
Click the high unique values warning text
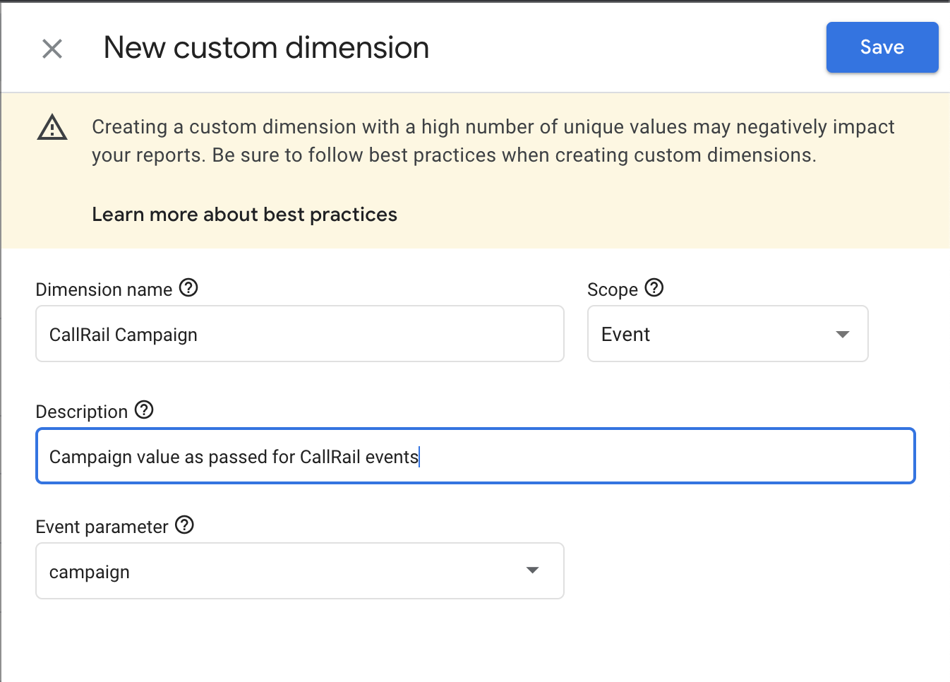click(x=493, y=141)
